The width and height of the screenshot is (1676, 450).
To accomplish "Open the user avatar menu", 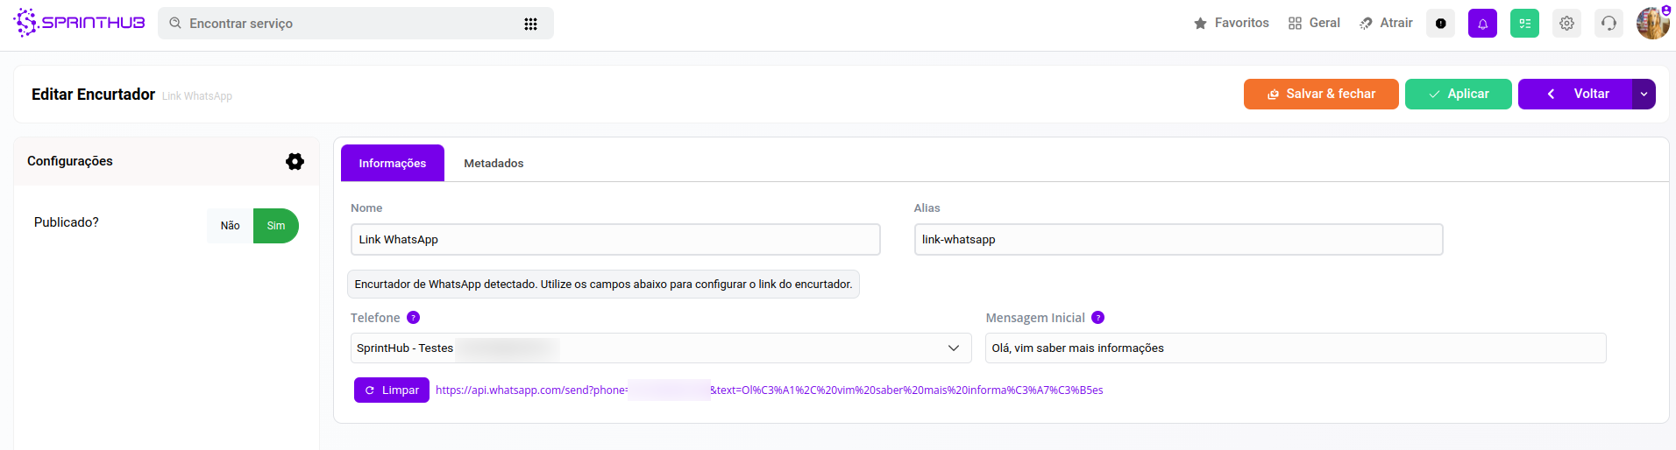I will coord(1652,24).
